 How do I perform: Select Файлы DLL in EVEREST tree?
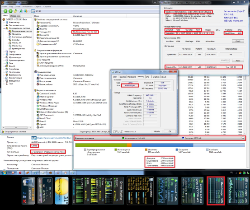17,46
